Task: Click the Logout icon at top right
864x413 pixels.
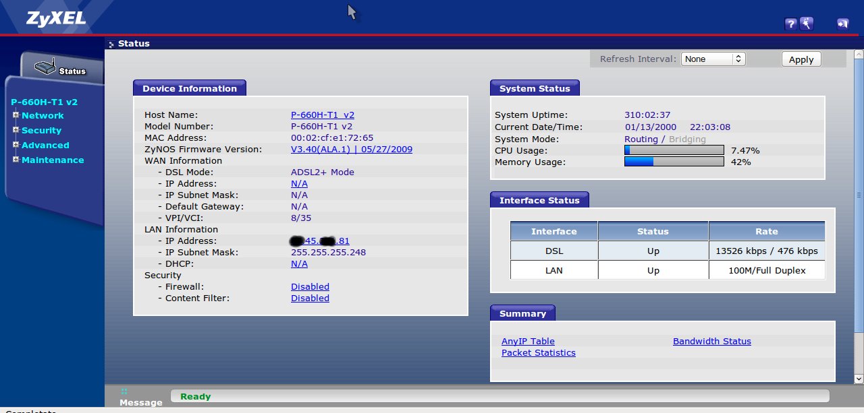Action: [842, 24]
